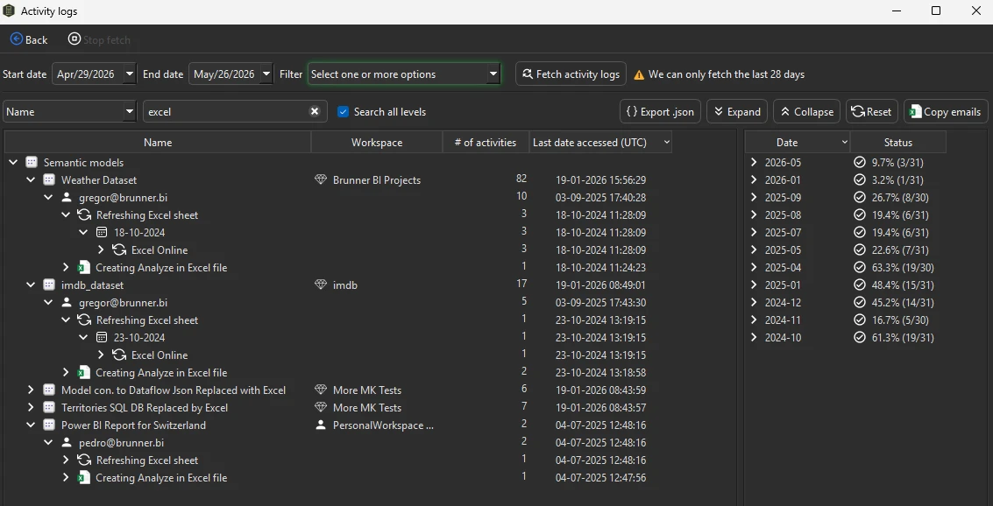Click the 82 activities count

[521, 179]
